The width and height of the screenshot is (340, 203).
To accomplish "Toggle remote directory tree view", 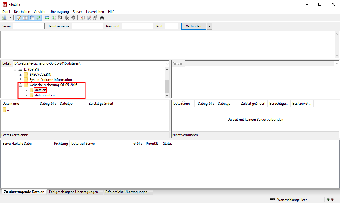I will (32, 18).
